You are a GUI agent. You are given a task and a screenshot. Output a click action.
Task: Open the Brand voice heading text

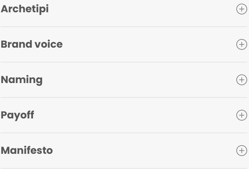[x=31, y=44]
